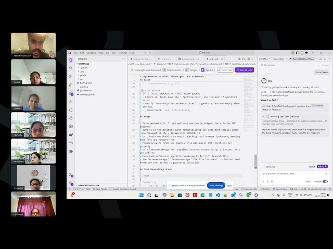Image resolution: width=333 pixels, height=249 pixels.
Task: Click the KiroTrails command center search box
Action: tap(204, 53)
